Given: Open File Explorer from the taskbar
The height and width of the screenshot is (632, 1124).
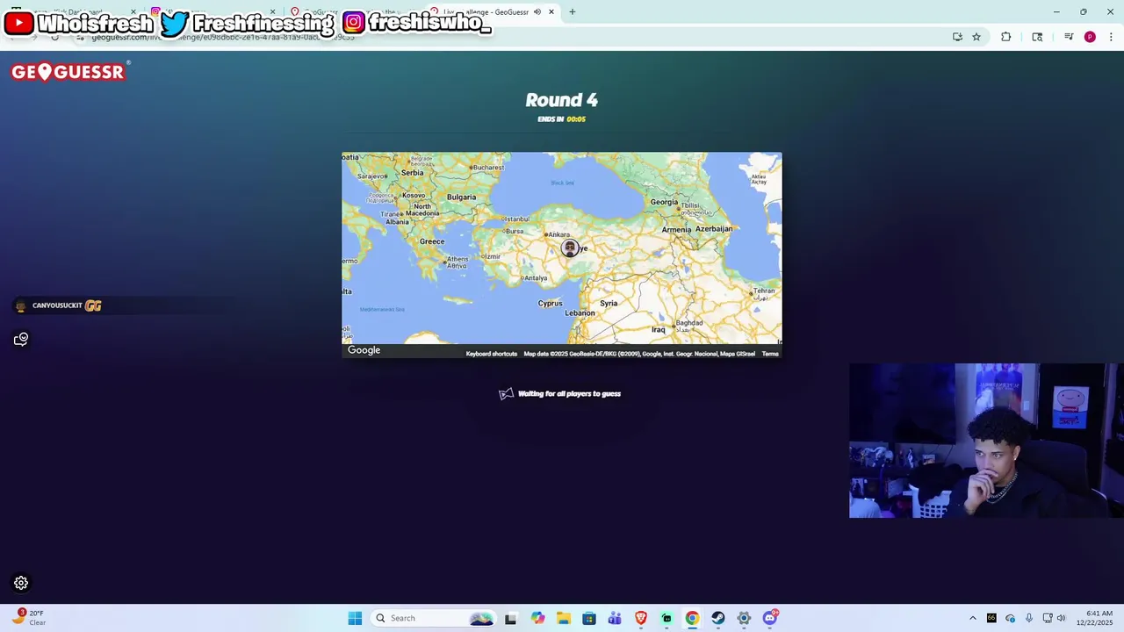Looking at the screenshot, I should pos(563,618).
